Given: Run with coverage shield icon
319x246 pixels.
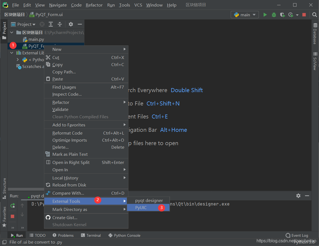Looking at the screenshot, I should click(282, 15).
